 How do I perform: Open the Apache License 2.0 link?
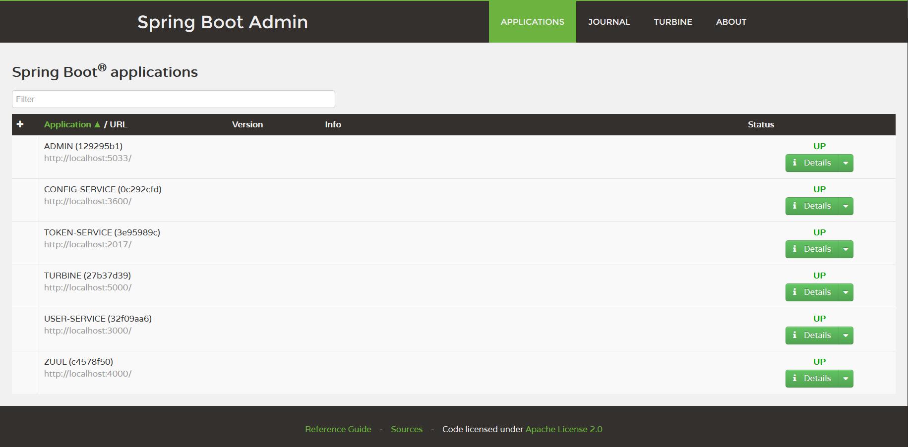pyautogui.click(x=564, y=429)
